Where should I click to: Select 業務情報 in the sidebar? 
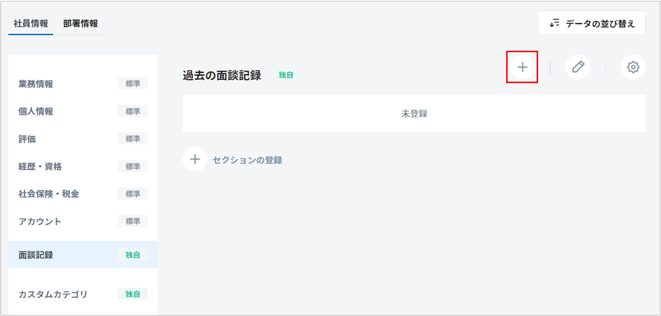(36, 84)
